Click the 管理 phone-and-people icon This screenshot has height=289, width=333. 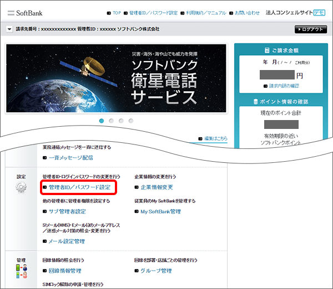(x=22, y=271)
